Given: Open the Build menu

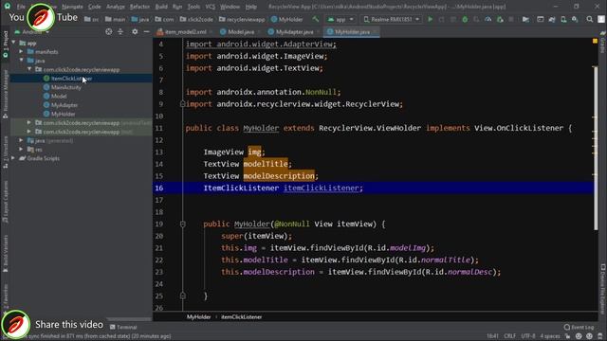Looking at the screenshot, I should tap(161, 7).
